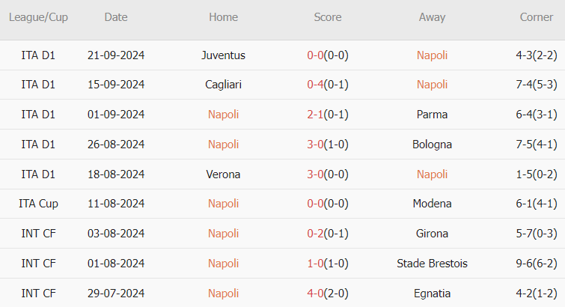The image size is (565, 307).
Task: Click the Juventus home team name
Action: click(x=223, y=55)
